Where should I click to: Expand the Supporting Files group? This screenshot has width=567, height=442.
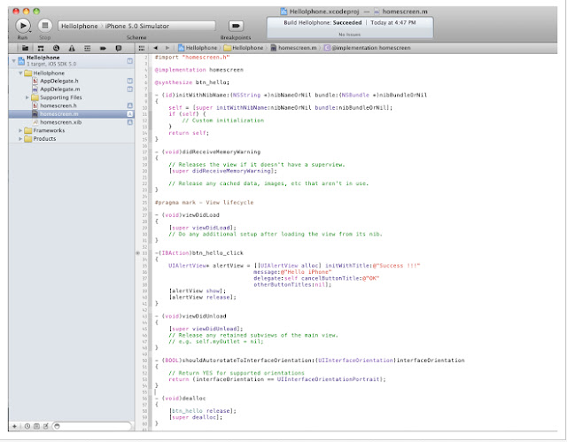pos(27,97)
